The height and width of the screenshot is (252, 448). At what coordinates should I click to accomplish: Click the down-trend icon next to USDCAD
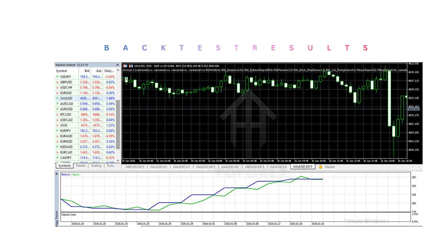click(x=57, y=120)
